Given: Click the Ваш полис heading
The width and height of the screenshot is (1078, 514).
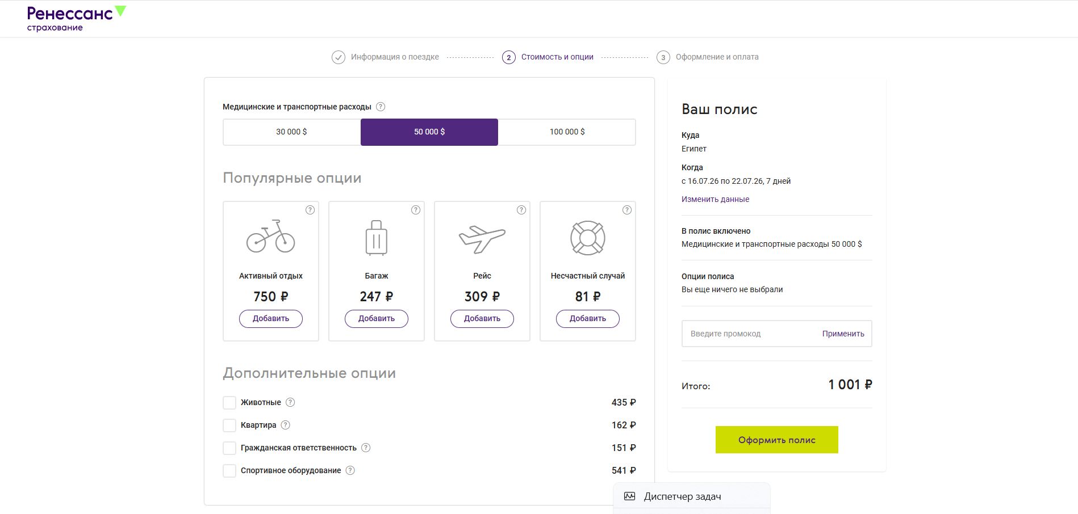Looking at the screenshot, I should pyautogui.click(x=720, y=109).
